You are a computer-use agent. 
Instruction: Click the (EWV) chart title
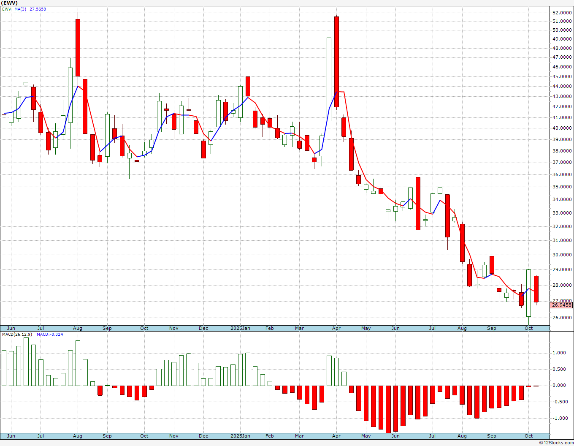pos(9,3)
